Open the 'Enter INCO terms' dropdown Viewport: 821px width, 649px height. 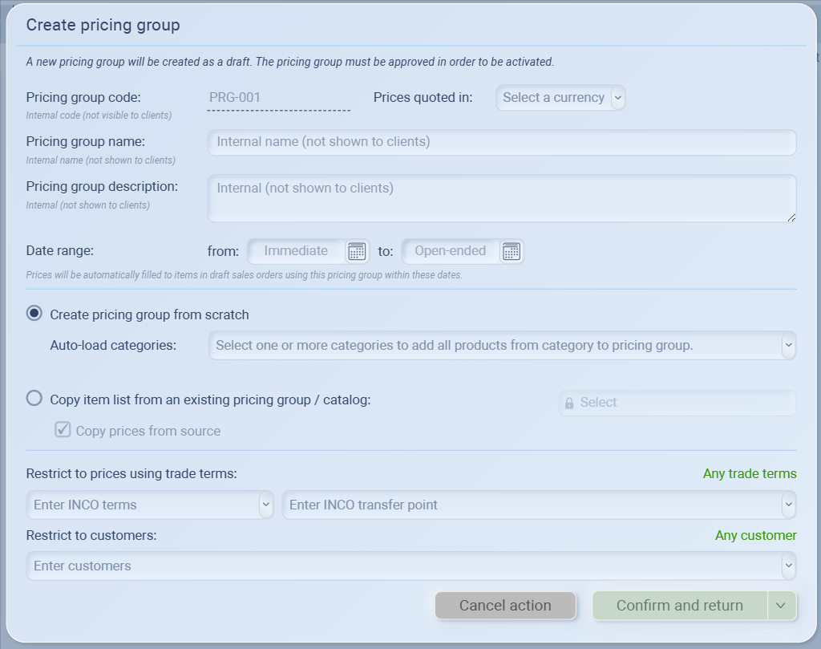150,505
